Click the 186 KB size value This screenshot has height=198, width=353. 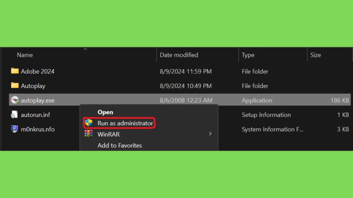[x=340, y=100]
